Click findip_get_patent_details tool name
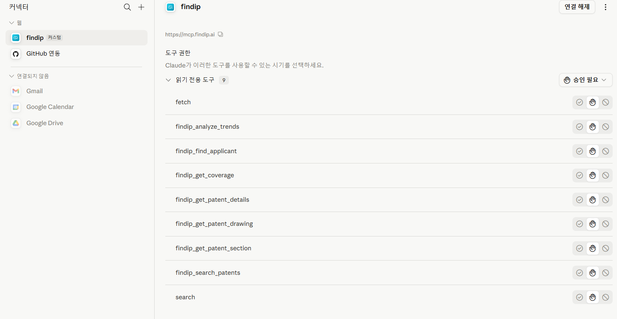 (212, 200)
